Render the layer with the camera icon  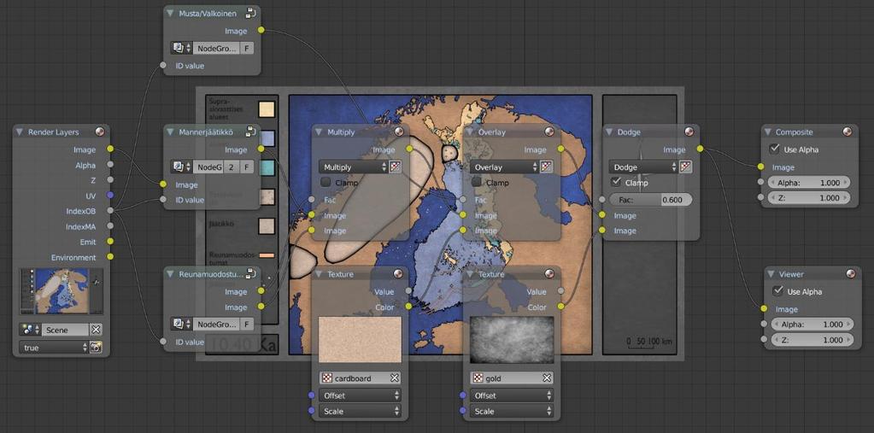click(96, 348)
